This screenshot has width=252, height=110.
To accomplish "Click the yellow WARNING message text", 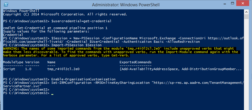I will [120, 52].
